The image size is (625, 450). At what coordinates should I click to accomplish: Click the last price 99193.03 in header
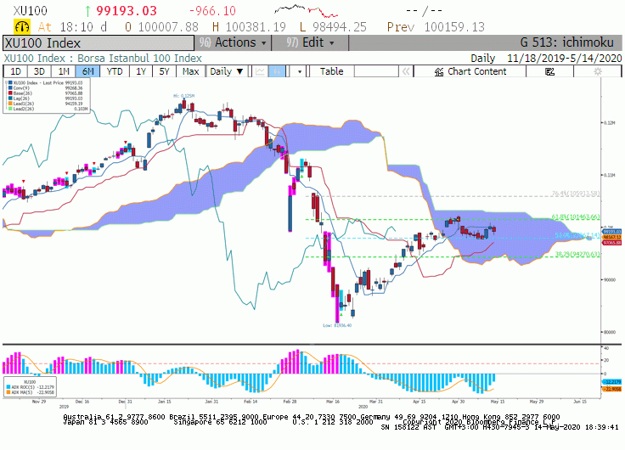point(127,11)
